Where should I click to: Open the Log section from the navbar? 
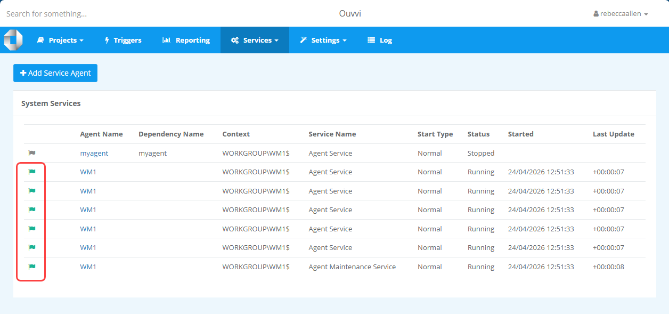pyautogui.click(x=380, y=40)
